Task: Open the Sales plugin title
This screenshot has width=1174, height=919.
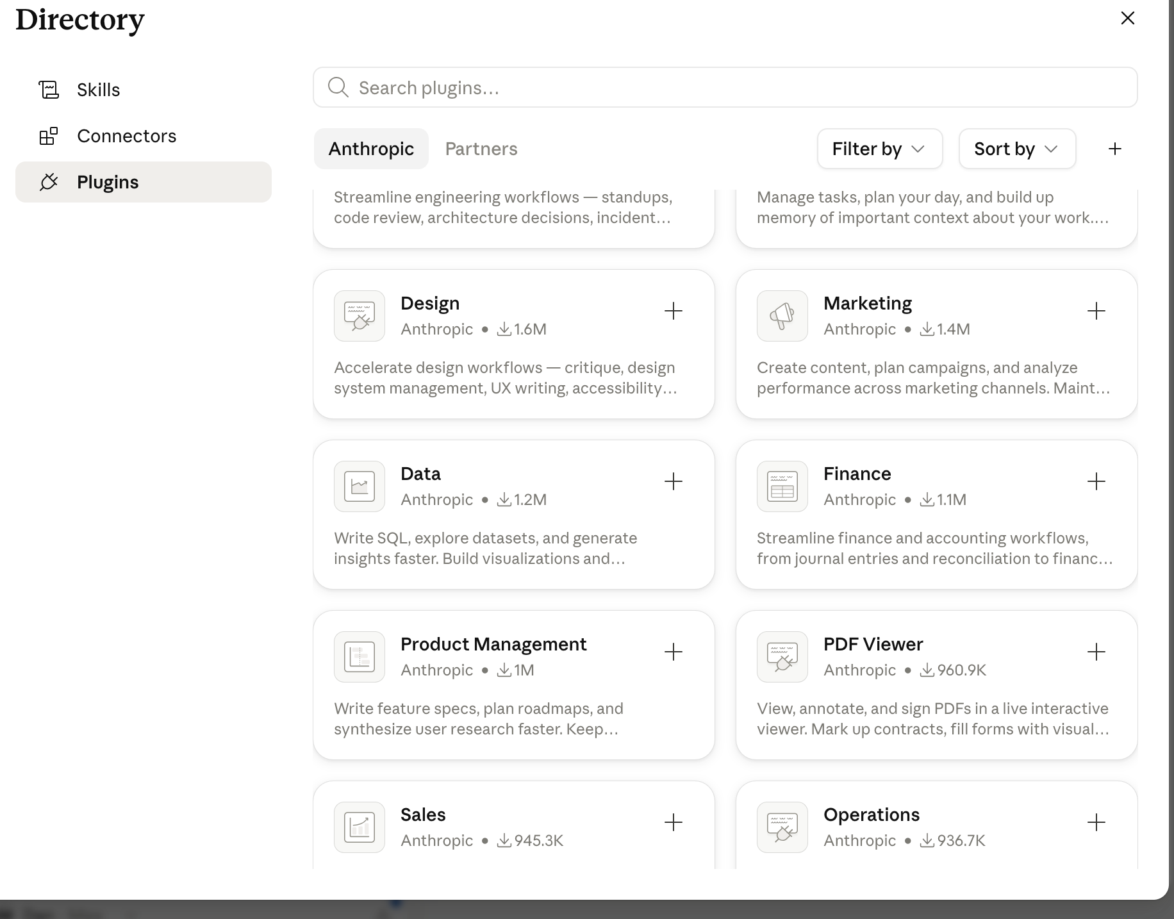Action: tap(423, 815)
